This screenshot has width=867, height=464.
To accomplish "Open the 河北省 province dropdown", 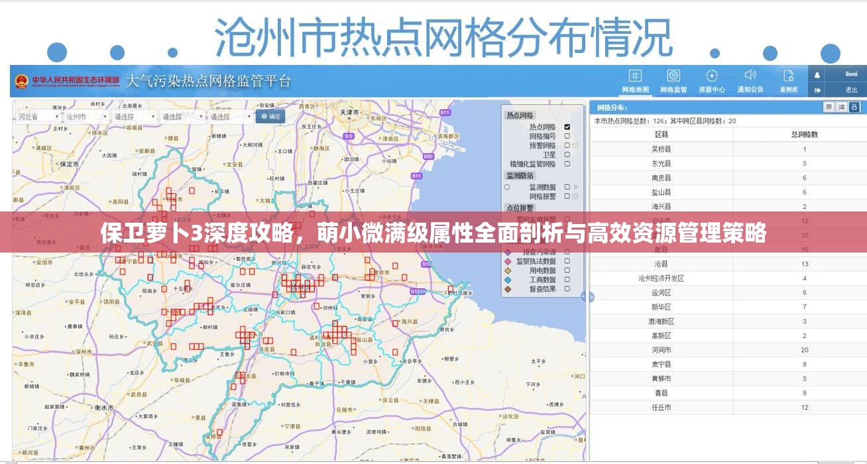I will pos(38,116).
